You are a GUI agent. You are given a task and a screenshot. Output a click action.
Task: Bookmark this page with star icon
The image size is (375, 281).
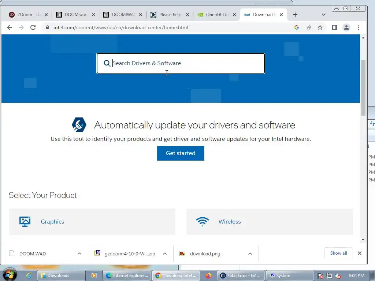pos(320,27)
